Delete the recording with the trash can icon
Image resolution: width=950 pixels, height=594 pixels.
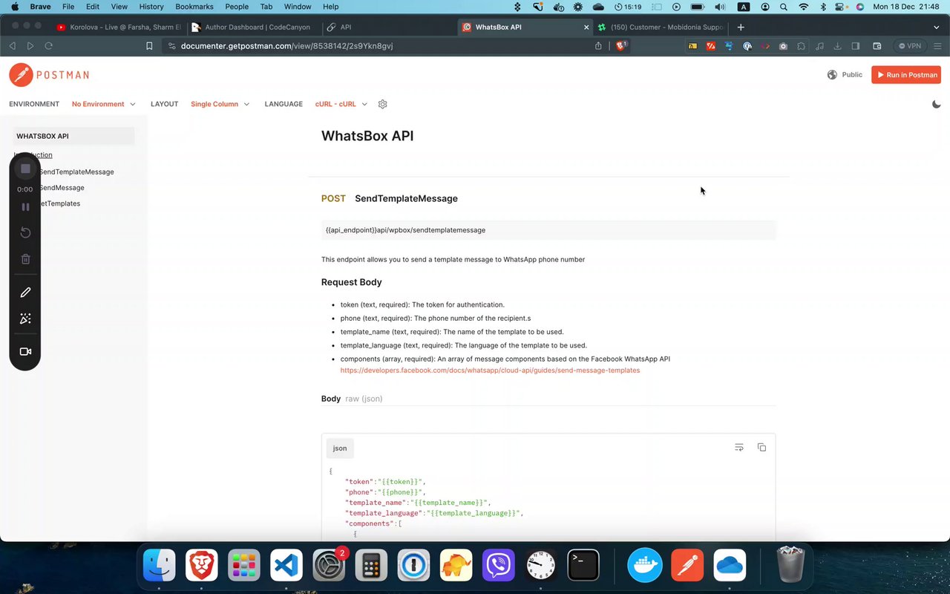coord(25,259)
